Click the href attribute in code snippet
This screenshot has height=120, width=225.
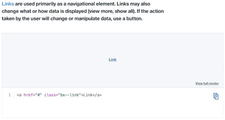pyautogui.click(x=28, y=95)
